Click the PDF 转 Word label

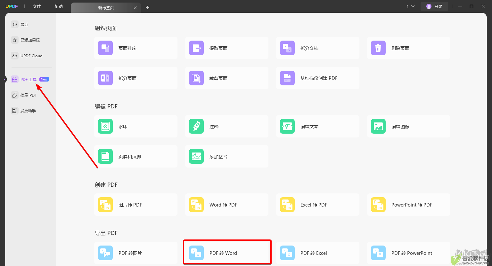pos(223,253)
